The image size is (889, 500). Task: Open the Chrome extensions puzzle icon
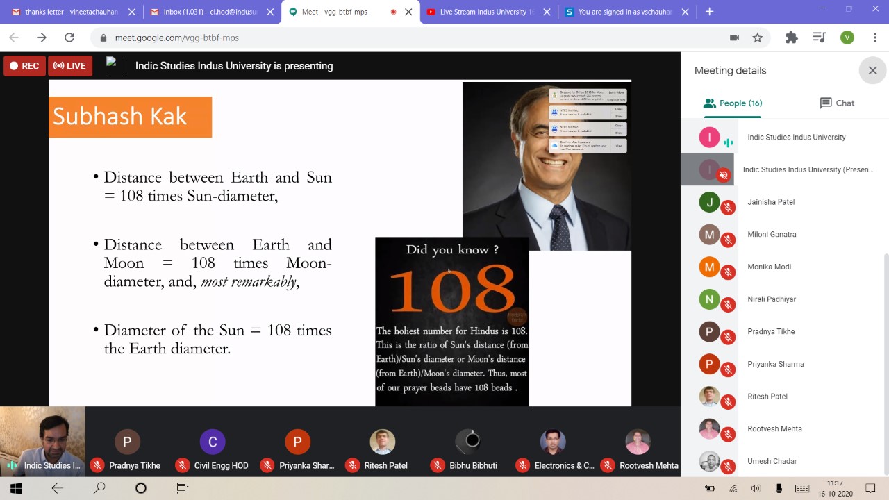pyautogui.click(x=791, y=37)
